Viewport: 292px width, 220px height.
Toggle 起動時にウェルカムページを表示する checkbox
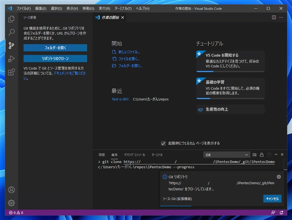tap(163, 143)
